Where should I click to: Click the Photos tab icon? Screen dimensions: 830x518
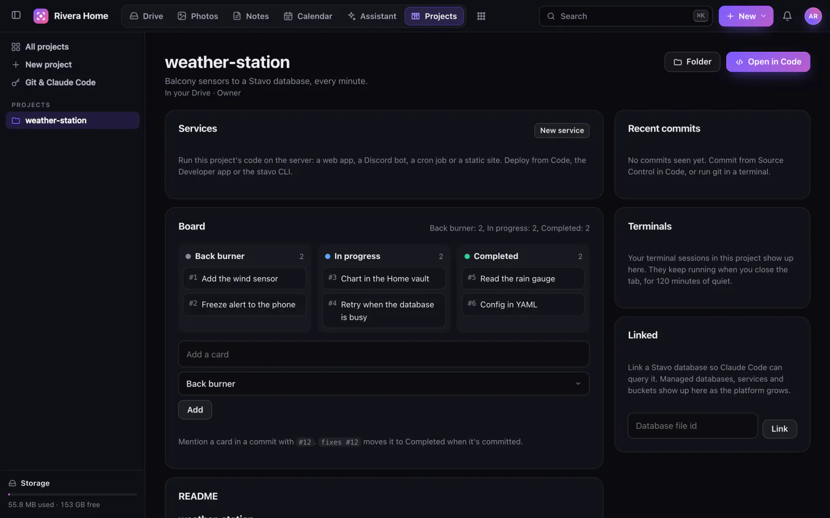pos(182,16)
